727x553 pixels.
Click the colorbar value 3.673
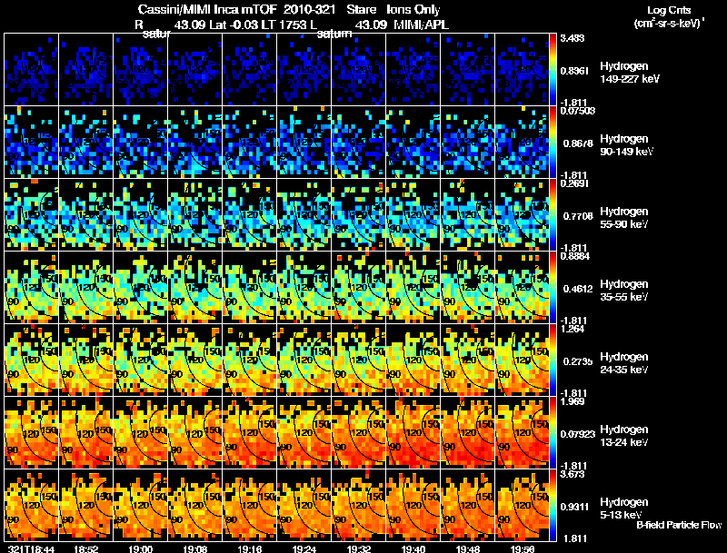pyautogui.click(x=573, y=474)
